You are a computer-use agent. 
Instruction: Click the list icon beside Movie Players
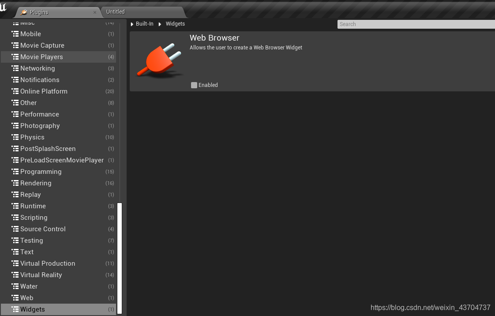pos(15,57)
